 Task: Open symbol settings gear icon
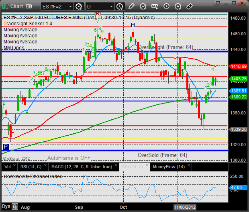coord(79,7)
